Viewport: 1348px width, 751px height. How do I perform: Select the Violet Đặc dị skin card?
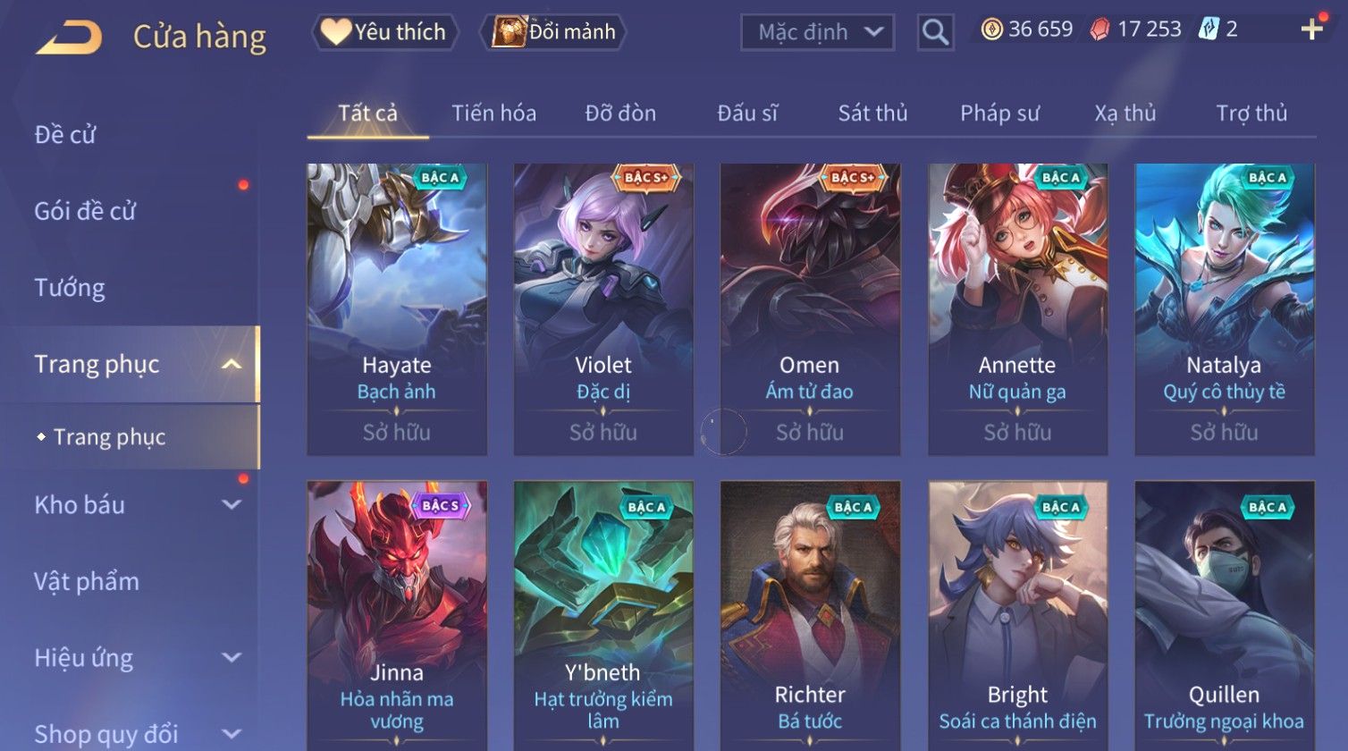pyautogui.click(x=603, y=309)
